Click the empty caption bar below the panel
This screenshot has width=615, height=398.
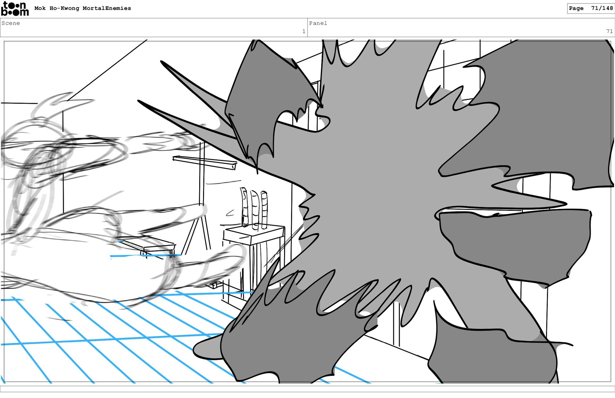[307, 389]
